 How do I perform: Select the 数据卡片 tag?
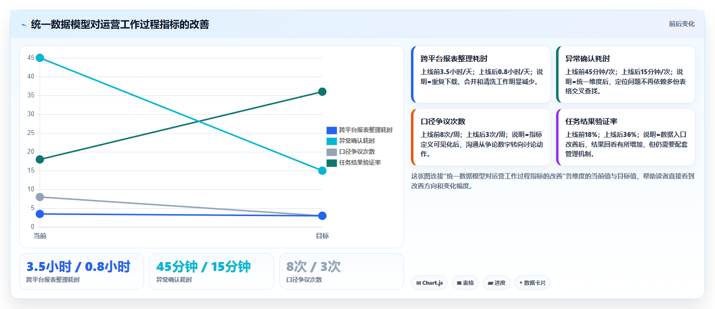pos(532,283)
